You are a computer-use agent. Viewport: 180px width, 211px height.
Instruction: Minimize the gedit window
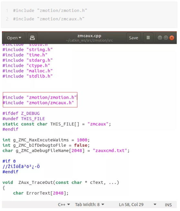pos(160,38)
